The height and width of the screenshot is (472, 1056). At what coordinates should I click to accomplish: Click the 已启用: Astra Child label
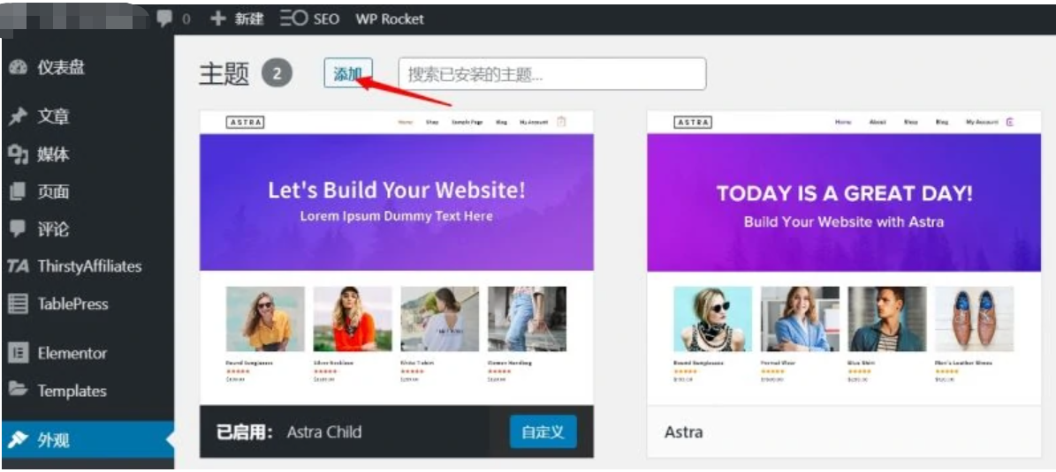pos(289,431)
